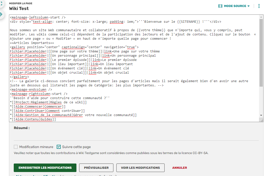Click the ANNULER link
Image resolution: width=272 pixels, height=176 pixels.
[180, 168]
